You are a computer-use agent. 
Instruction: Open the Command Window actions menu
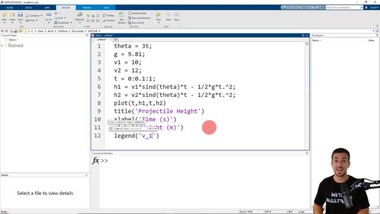[x=307, y=153]
